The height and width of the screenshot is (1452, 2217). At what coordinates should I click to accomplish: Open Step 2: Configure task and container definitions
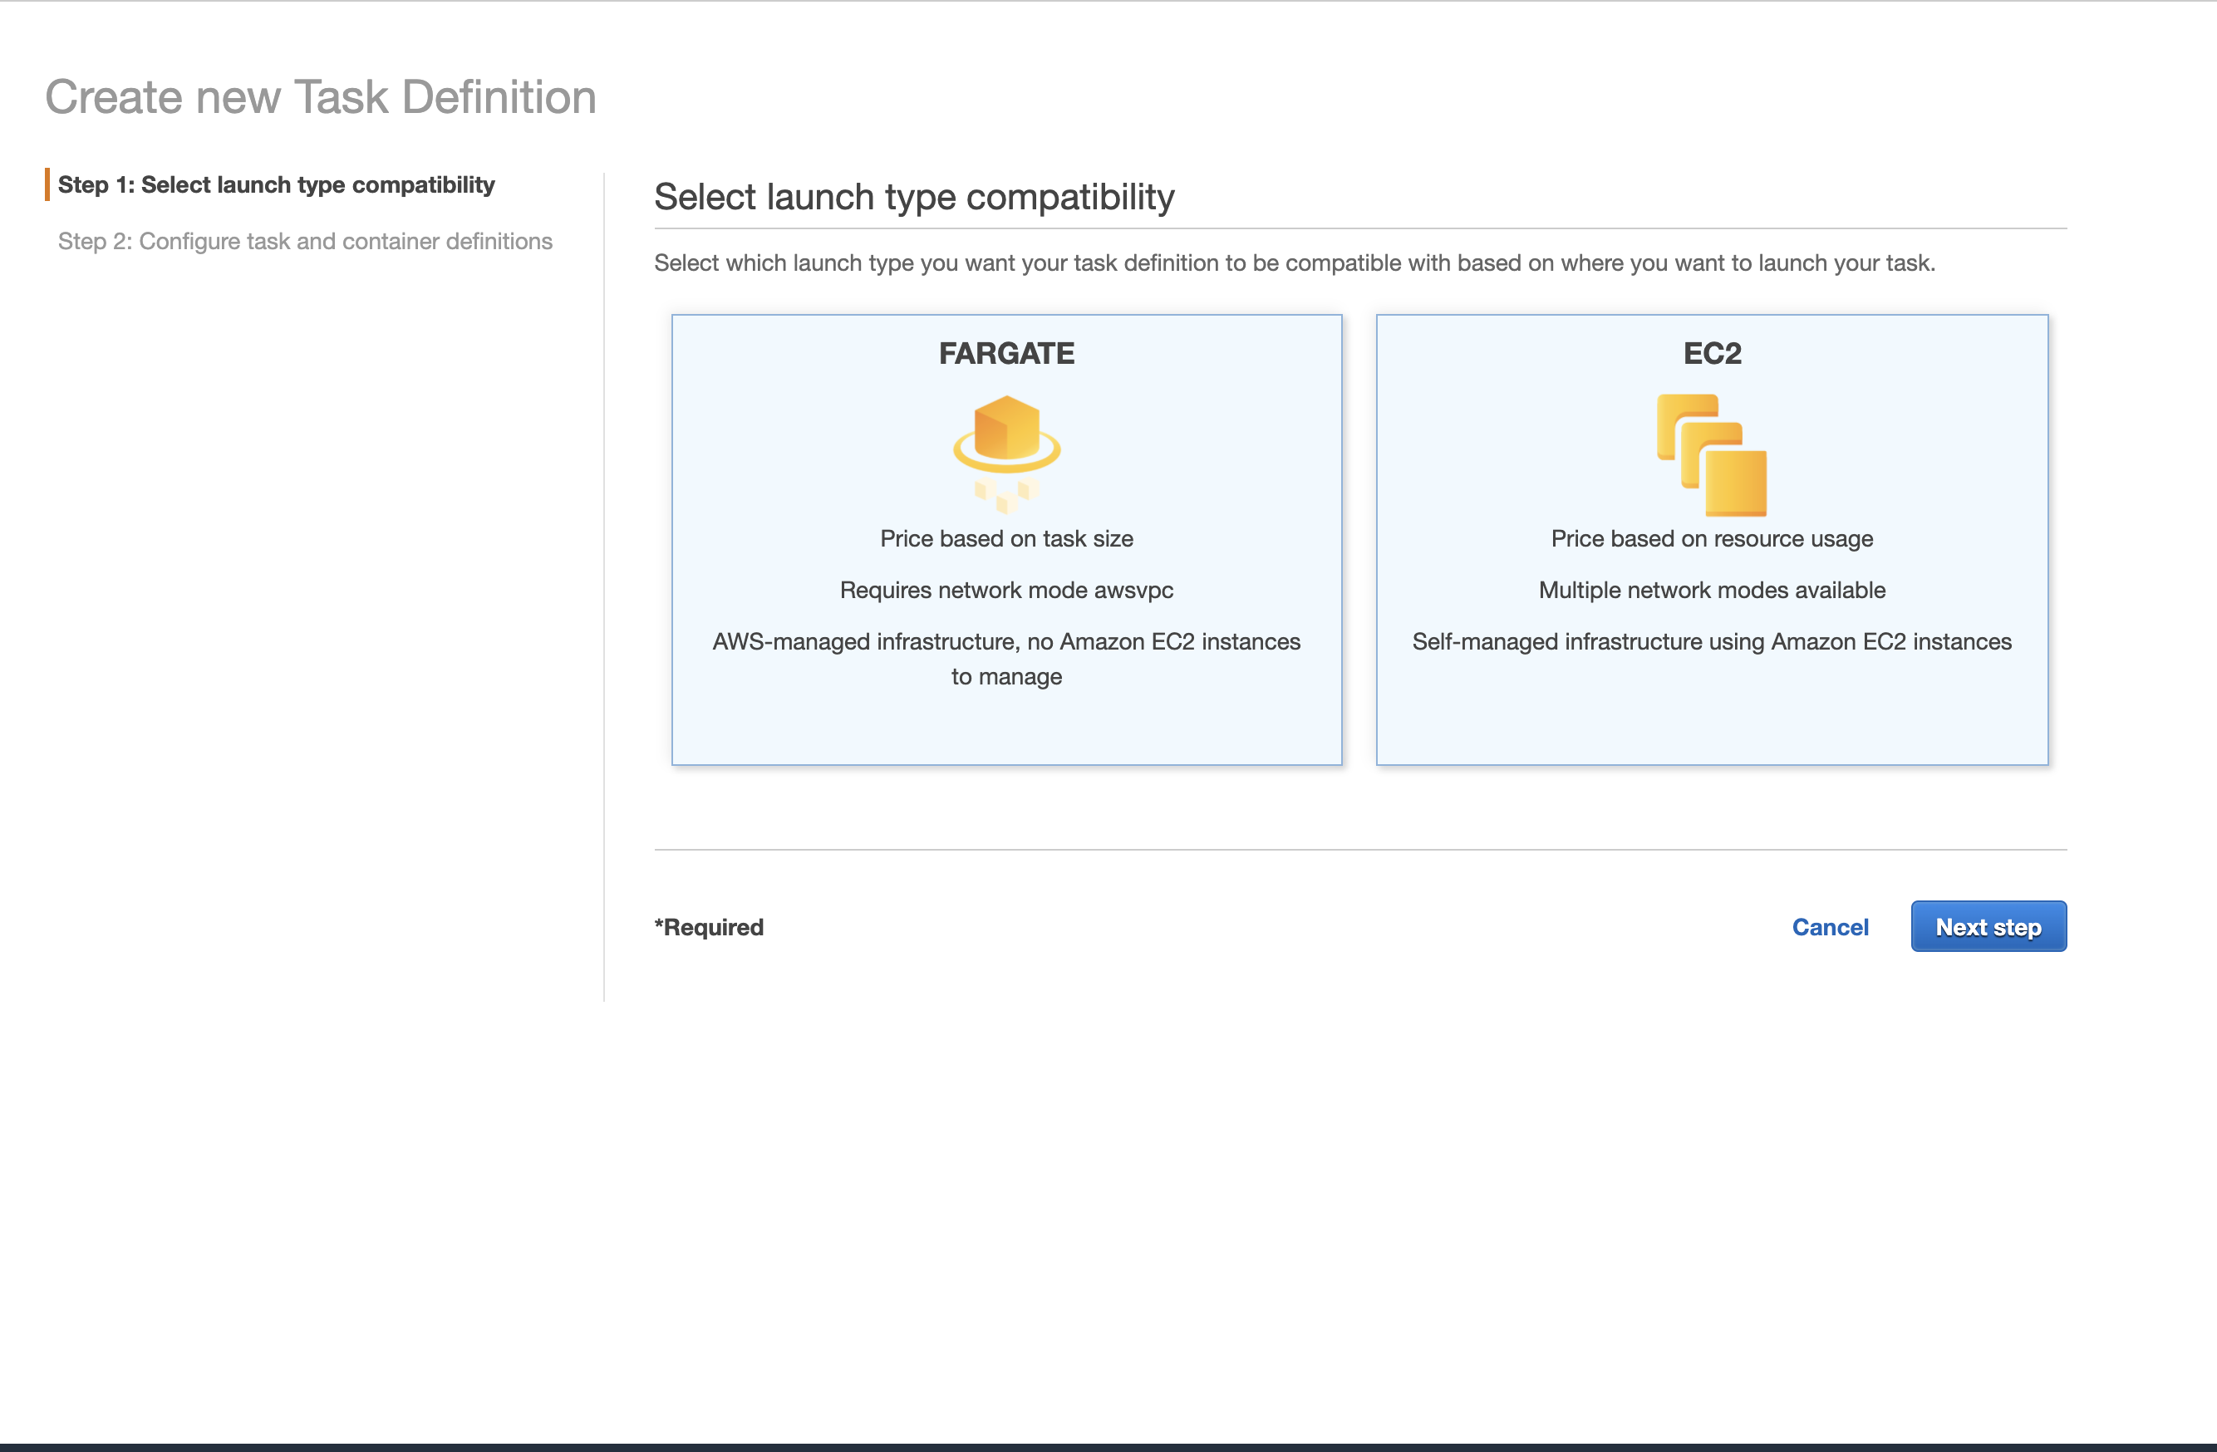306,240
